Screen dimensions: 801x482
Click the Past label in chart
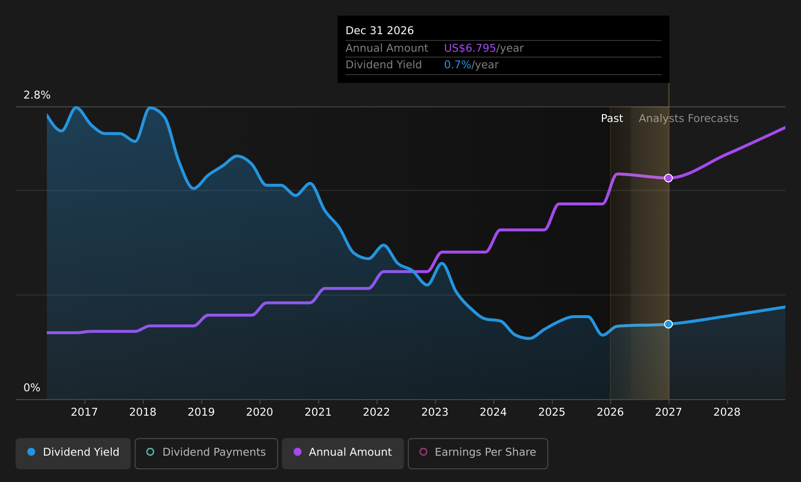(x=612, y=119)
